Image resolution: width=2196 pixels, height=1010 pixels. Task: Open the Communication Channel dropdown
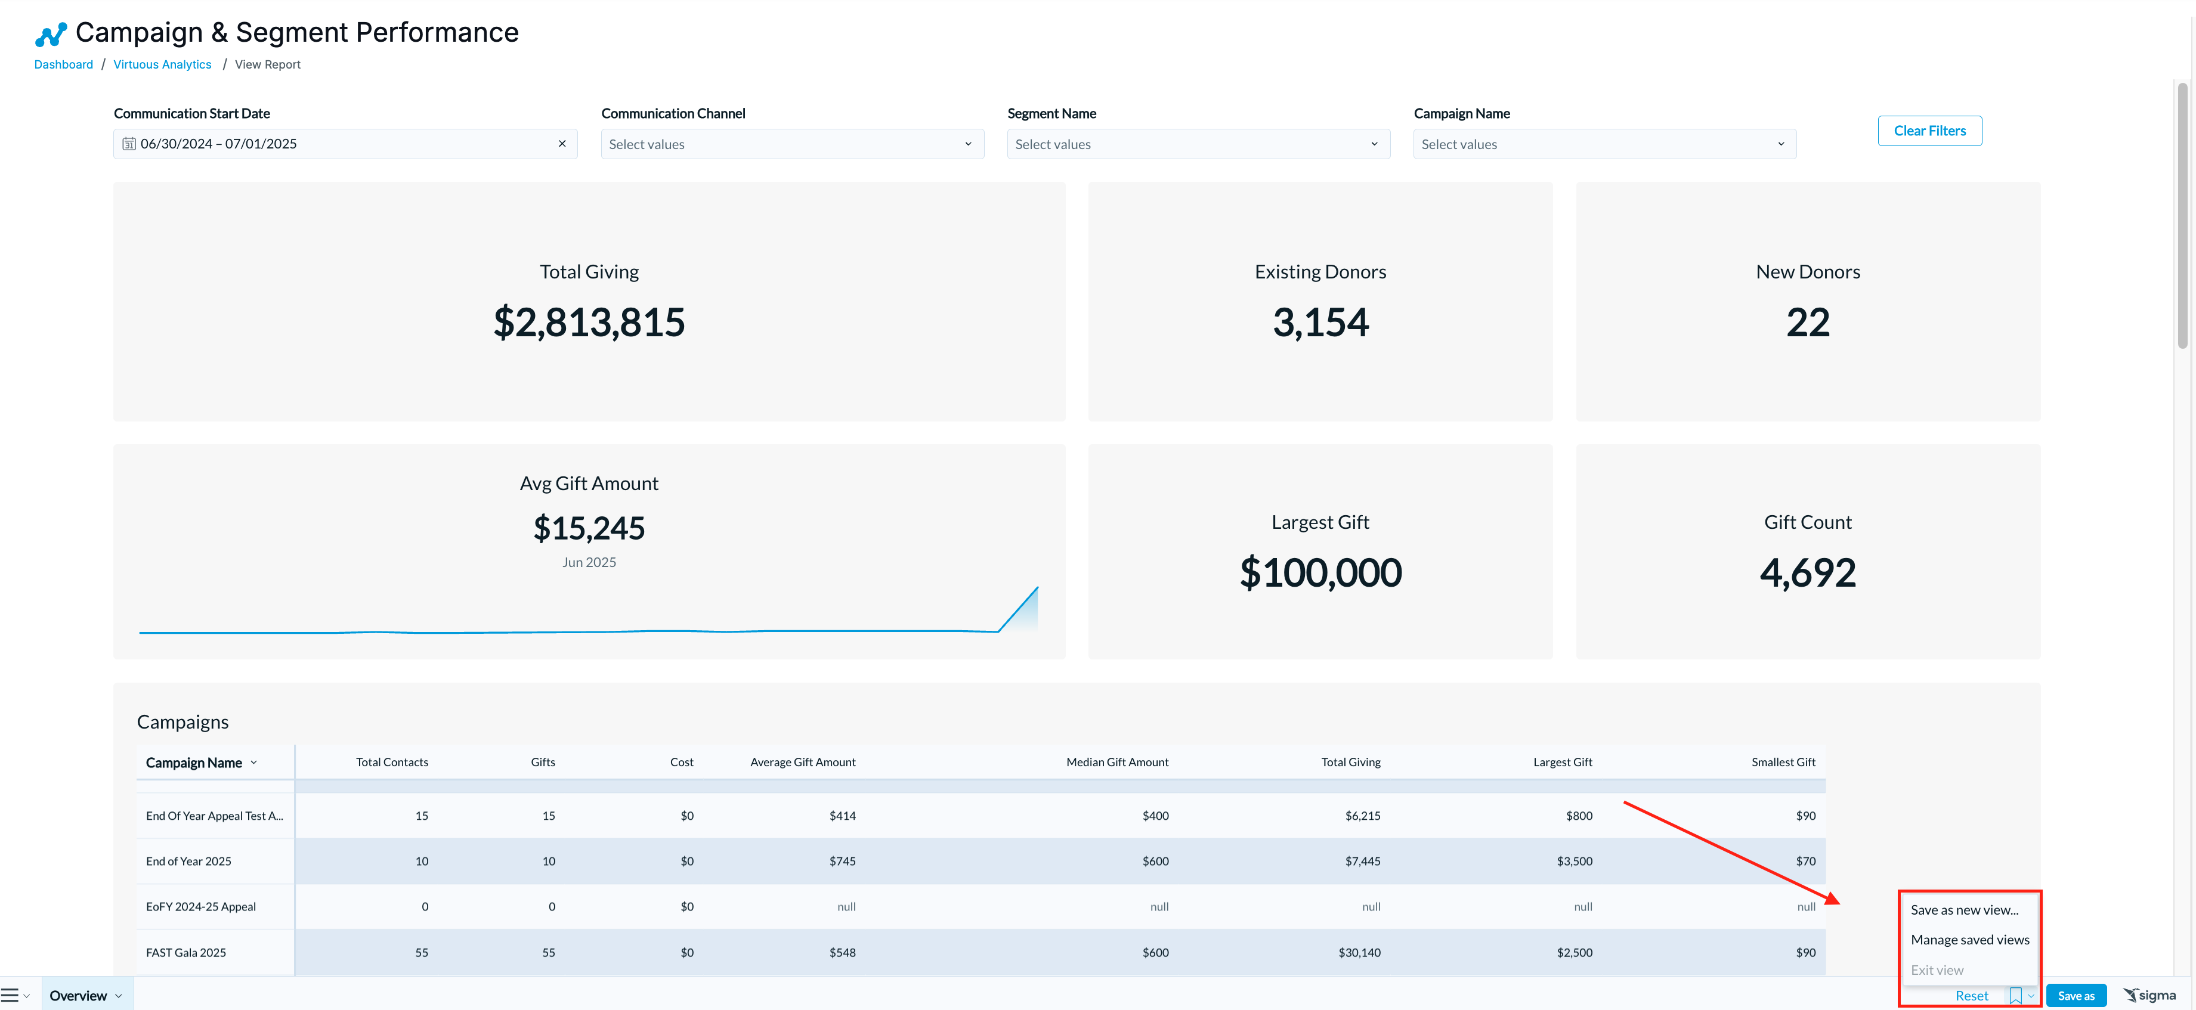click(x=792, y=144)
